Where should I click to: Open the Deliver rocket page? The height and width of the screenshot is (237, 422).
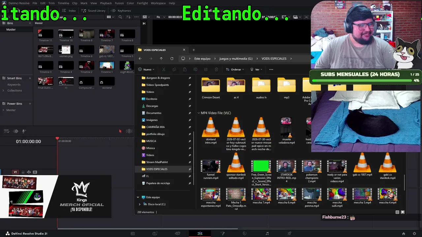click(x=289, y=234)
